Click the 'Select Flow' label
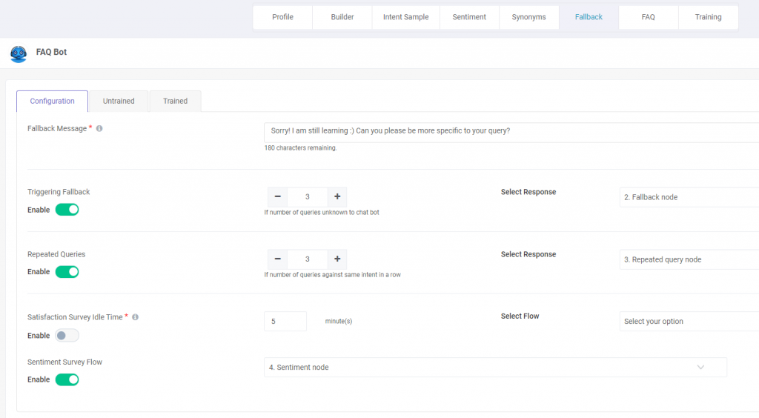The image size is (759, 418). click(520, 316)
